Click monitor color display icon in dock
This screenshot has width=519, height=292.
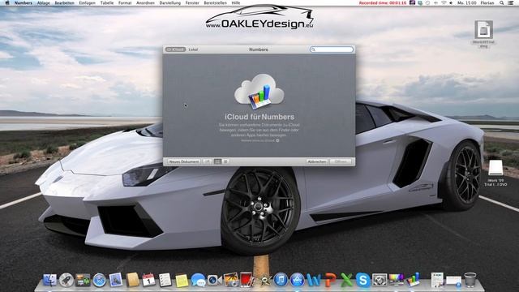click(x=397, y=280)
